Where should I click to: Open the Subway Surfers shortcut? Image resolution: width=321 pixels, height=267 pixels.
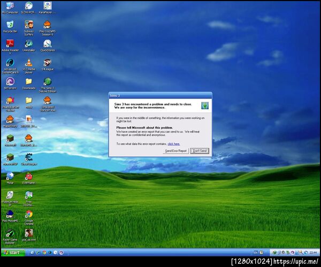pos(29,28)
